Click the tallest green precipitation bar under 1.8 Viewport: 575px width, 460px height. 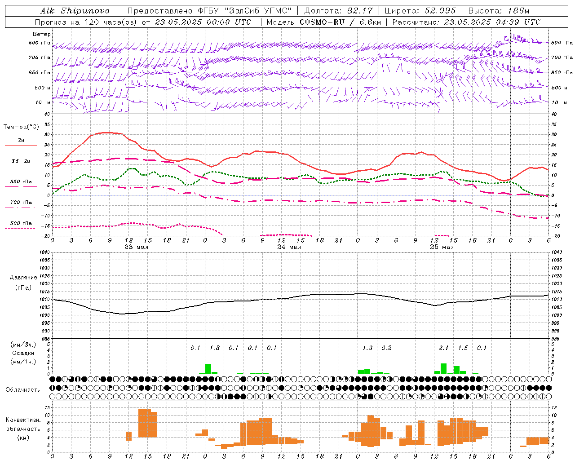pos(208,369)
